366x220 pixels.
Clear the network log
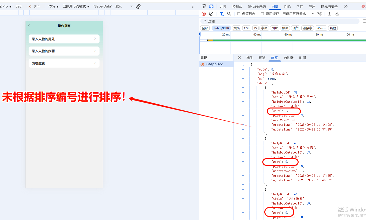coord(211,14)
